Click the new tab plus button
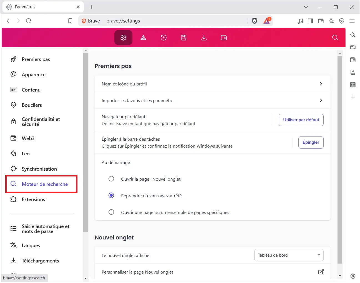 point(91,7)
